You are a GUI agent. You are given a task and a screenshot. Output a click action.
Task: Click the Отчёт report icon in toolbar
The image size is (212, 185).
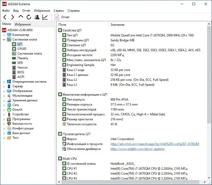pos(57,17)
